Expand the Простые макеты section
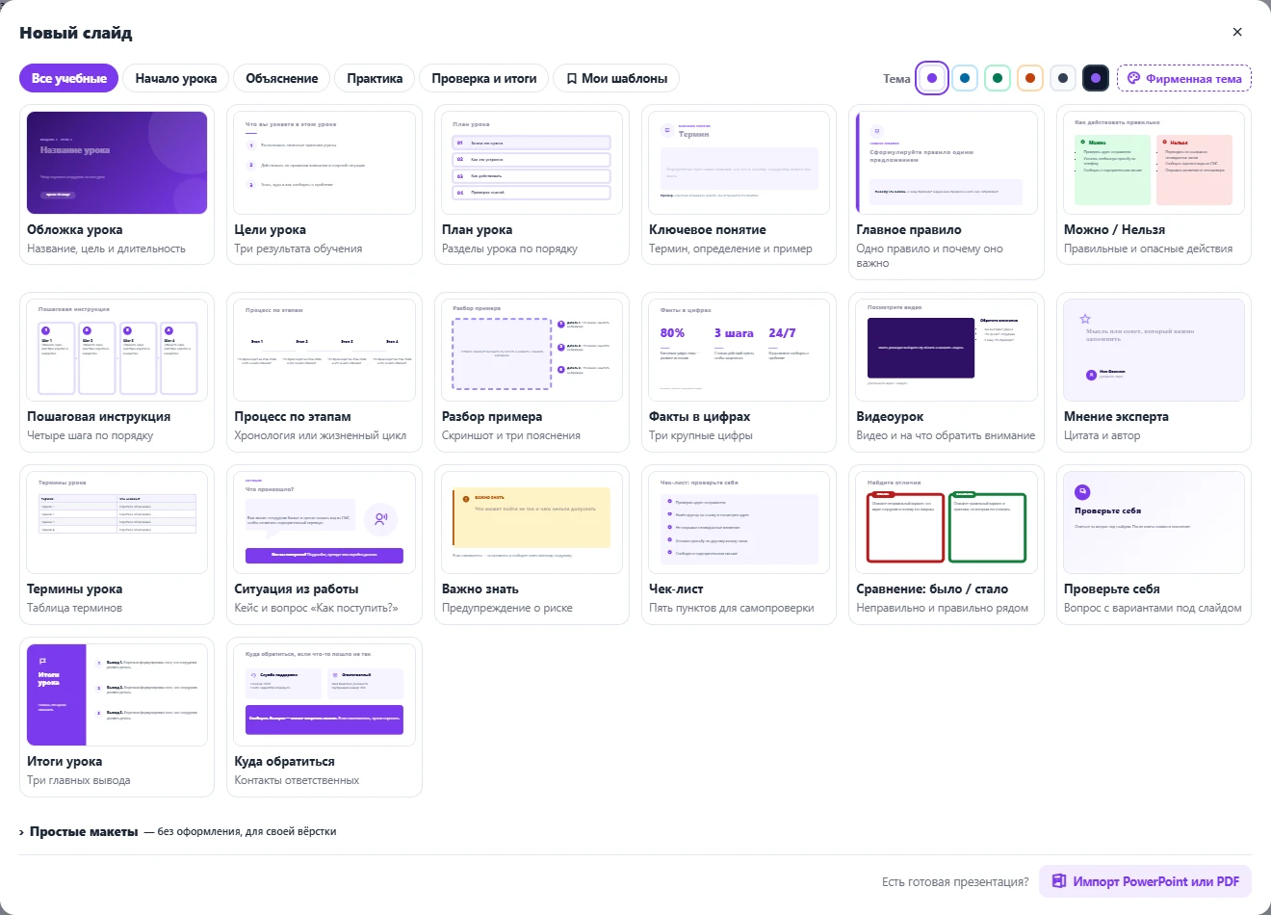The image size is (1271, 915). pos(178,831)
